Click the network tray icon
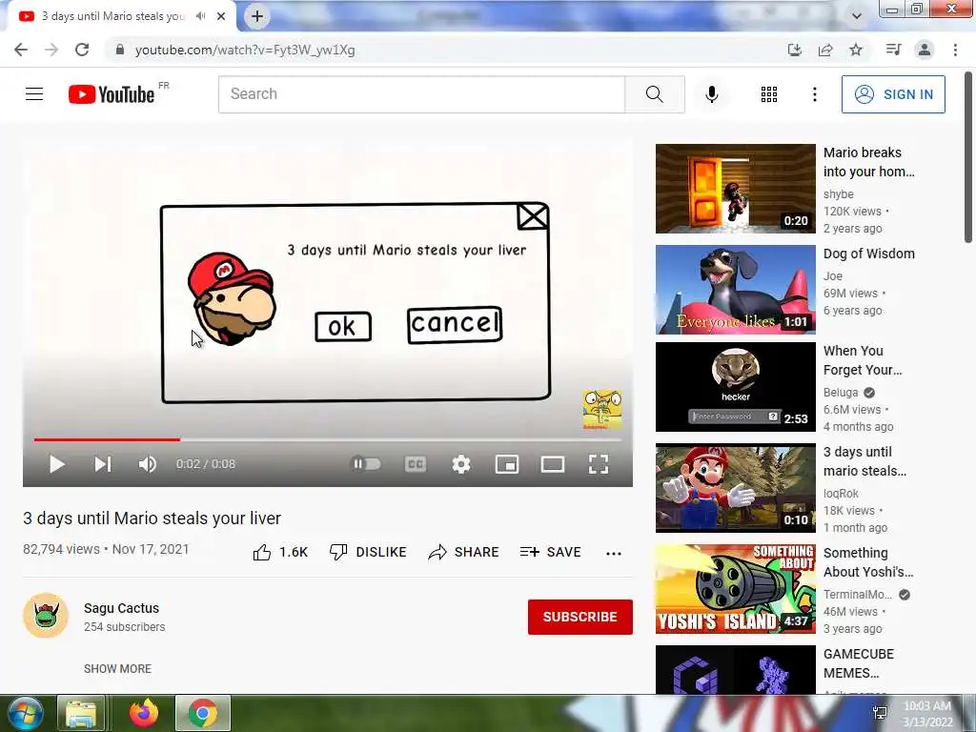Screen dimensions: 976x732 point(880,713)
